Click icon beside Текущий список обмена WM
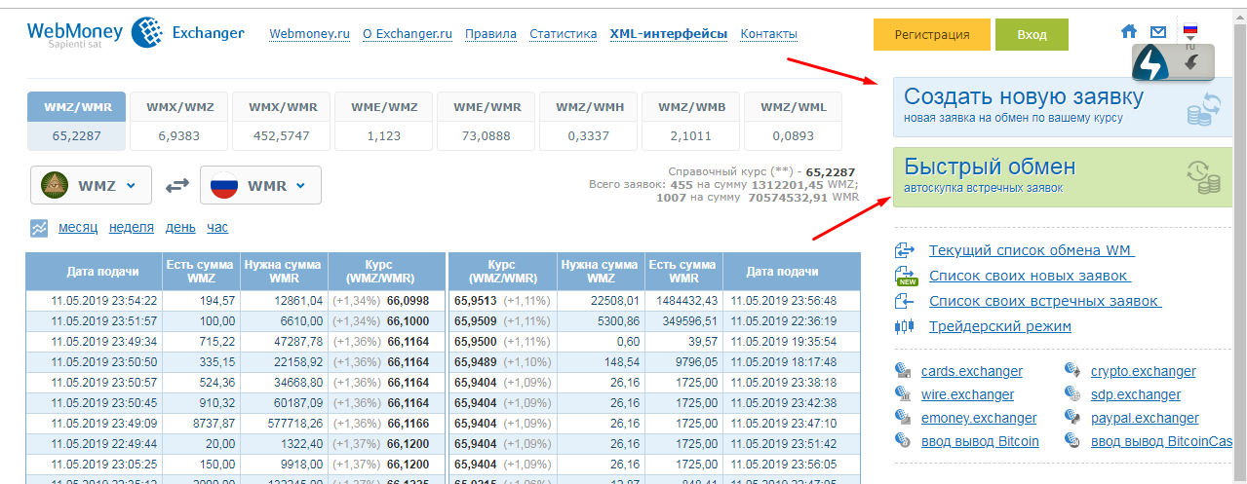Image resolution: width=1247 pixels, height=484 pixels. pos(904,250)
